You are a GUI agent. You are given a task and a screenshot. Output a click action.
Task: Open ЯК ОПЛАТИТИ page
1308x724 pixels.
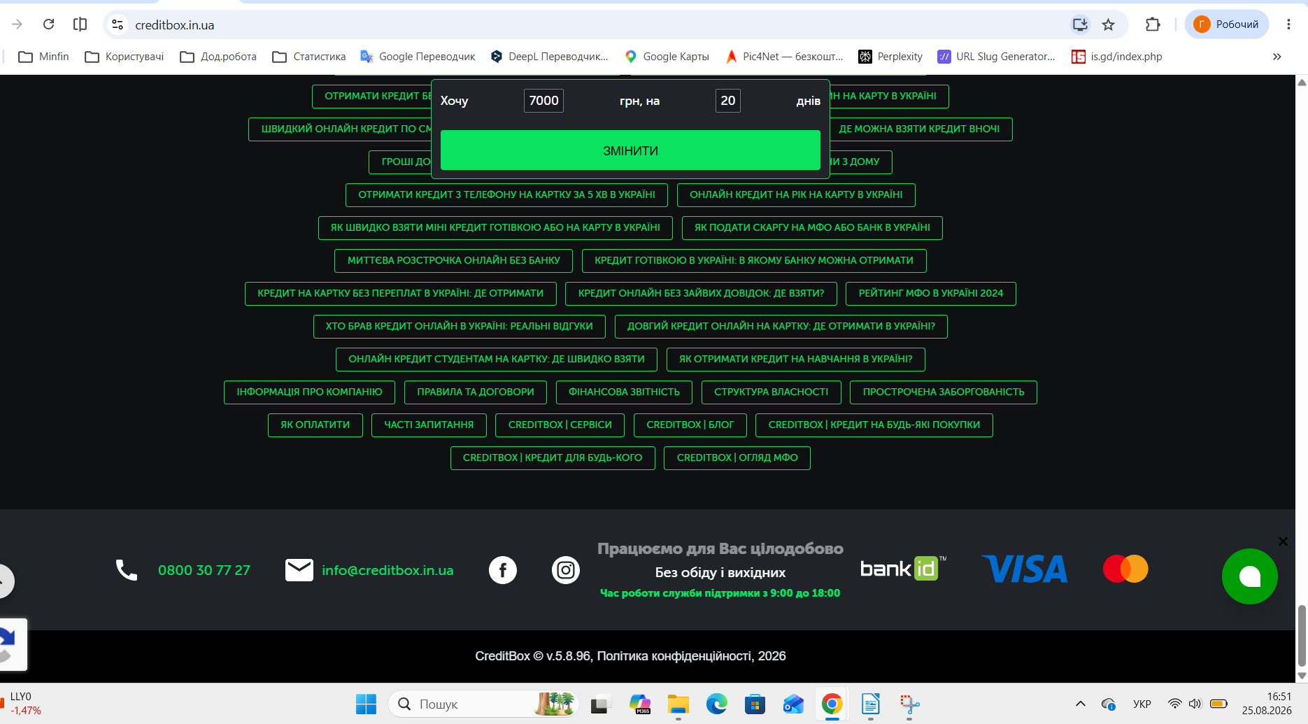[x=315, y=425]
